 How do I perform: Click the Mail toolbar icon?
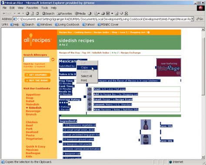click(x=96, y=13)
